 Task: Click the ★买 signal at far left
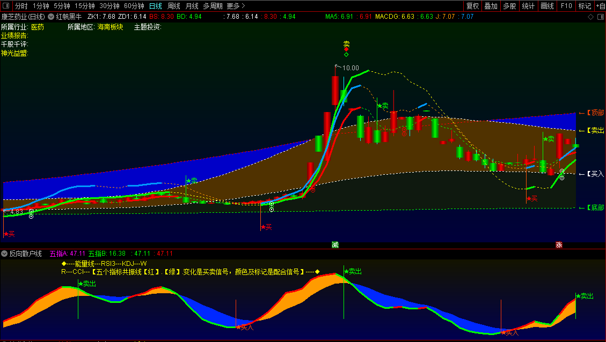click(9, 234)
